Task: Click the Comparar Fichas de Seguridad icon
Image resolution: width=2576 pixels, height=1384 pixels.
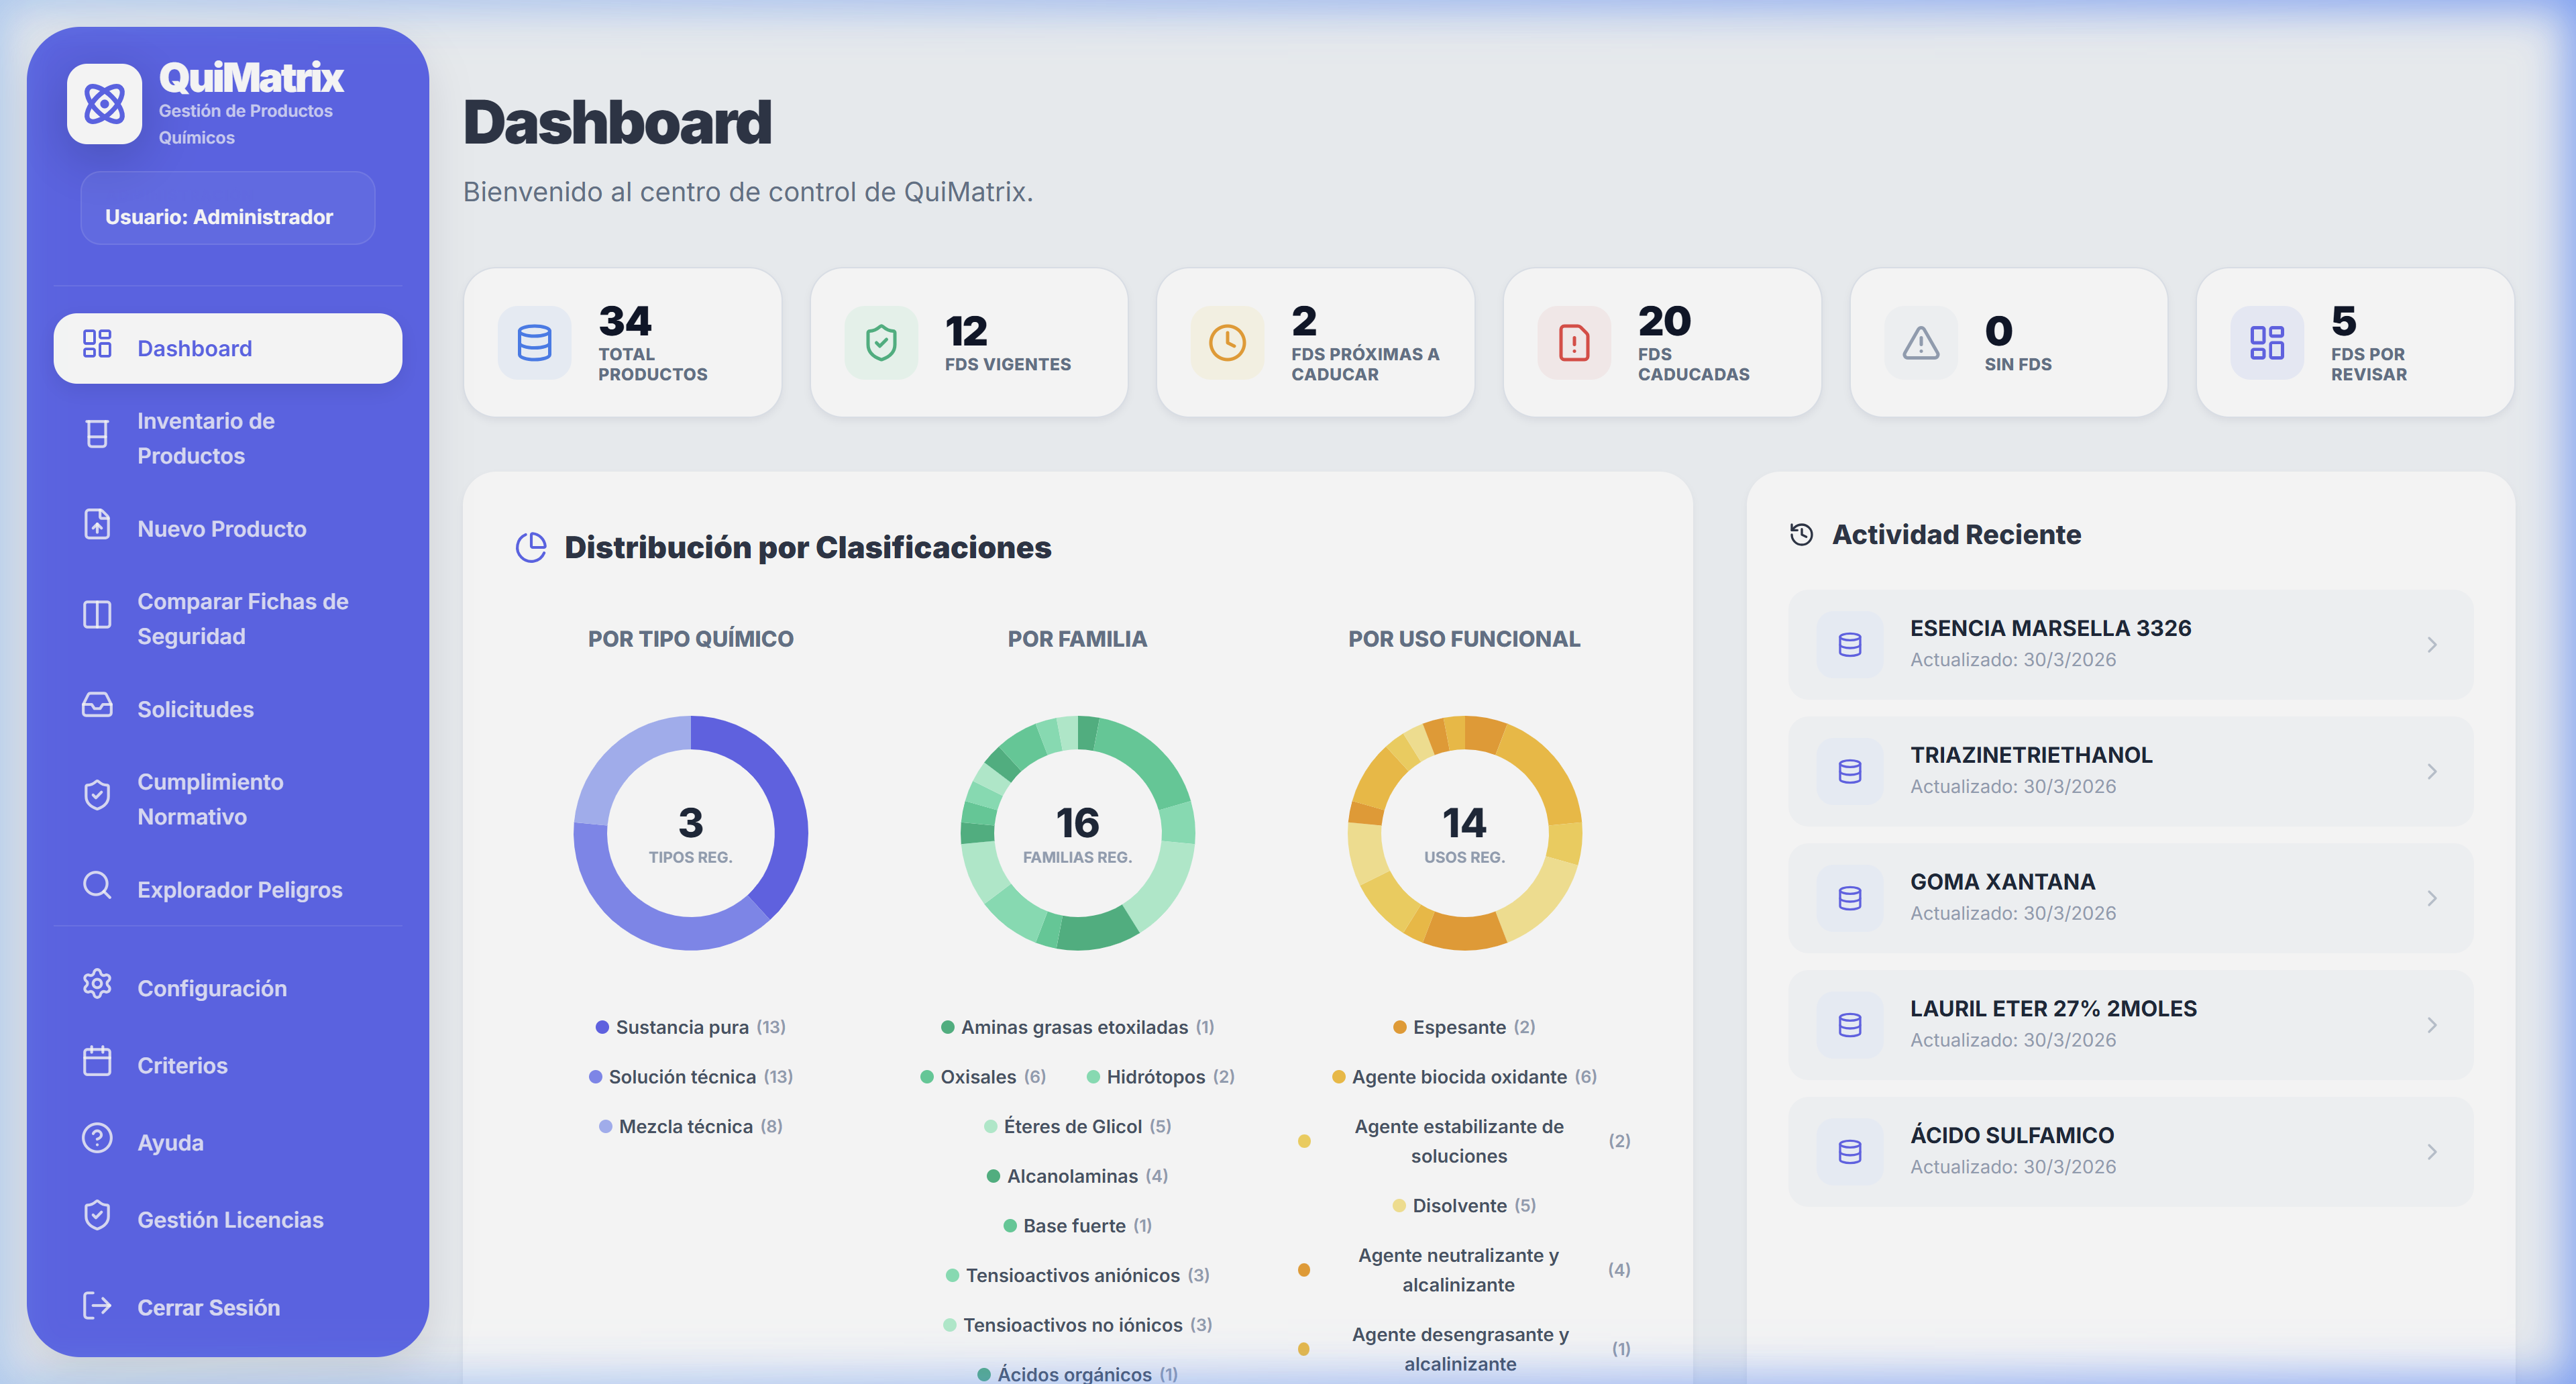Action: pos(96,616)
